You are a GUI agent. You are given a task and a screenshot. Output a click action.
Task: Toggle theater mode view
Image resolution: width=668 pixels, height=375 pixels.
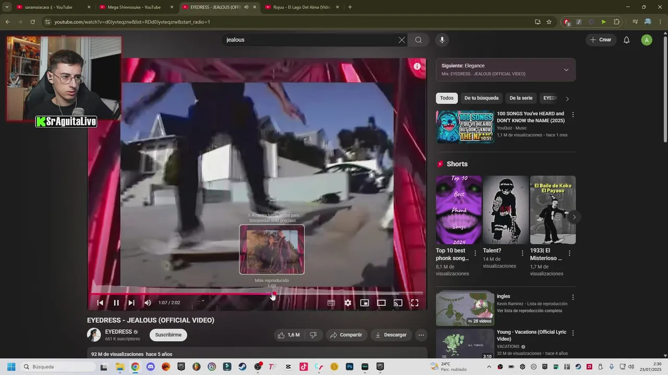coord(381,303)
